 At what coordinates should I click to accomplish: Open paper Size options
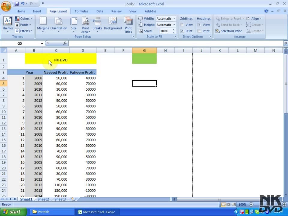click(74, 25)
